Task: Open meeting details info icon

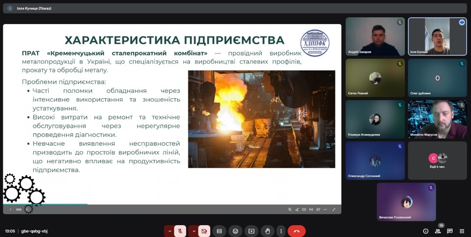Action: coord(426,231)
